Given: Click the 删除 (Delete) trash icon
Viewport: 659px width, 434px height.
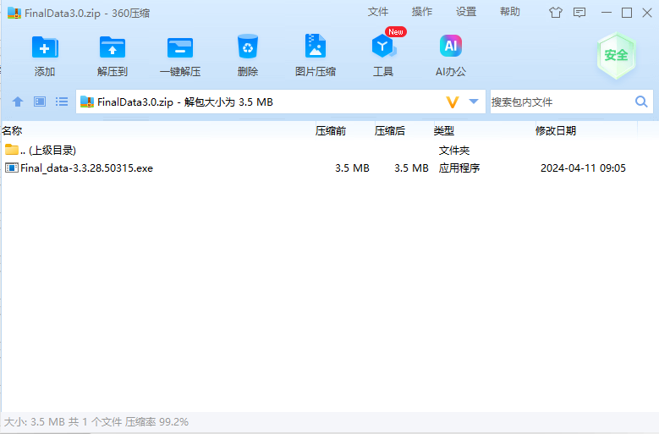Looking at the screenshot, I should pyautogui.click(x=248, y=47).
